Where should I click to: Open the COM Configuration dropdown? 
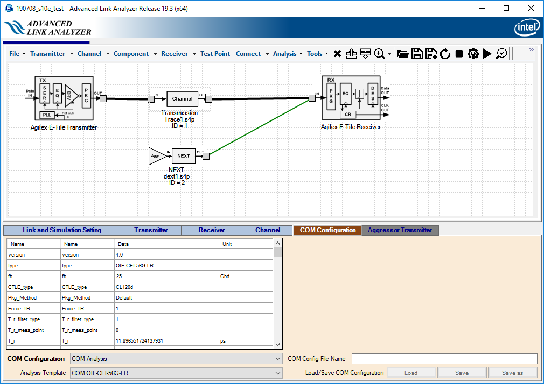(x=176, y=359)
